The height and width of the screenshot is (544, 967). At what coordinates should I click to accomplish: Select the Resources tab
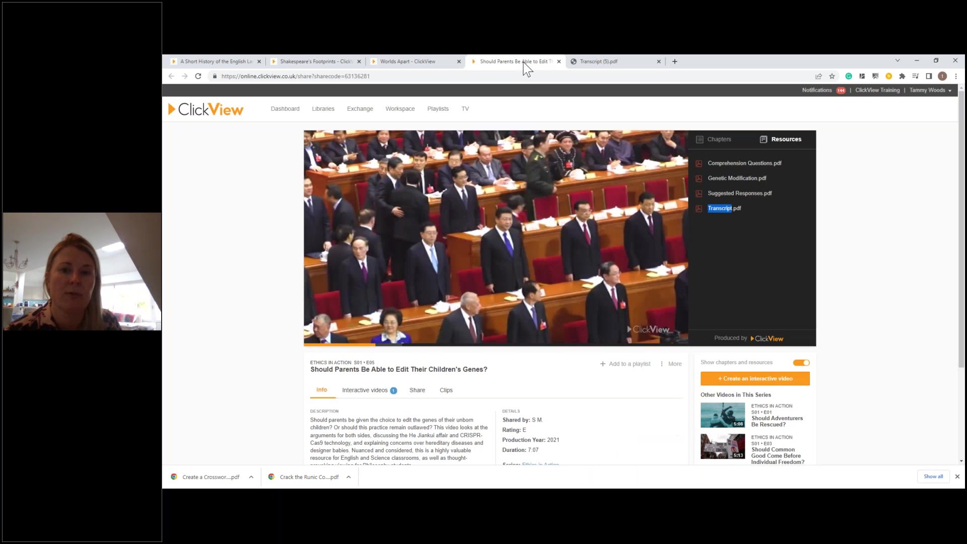pyautogui.click(x=781, y=140)
